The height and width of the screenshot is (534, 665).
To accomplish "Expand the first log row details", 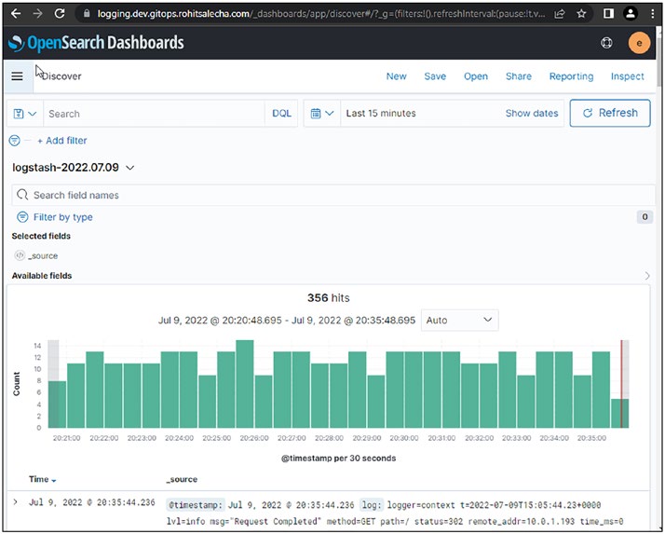I will coord(15,502).
